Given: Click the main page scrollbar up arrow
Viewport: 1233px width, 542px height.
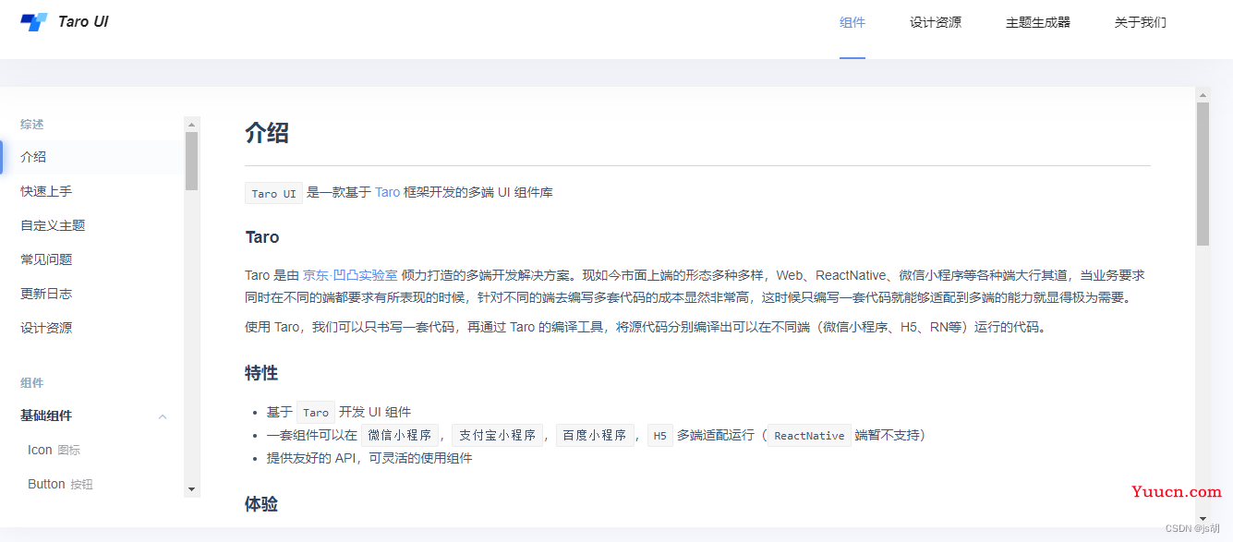Looking at the screenshot, I should click(x=1203, y=94).
